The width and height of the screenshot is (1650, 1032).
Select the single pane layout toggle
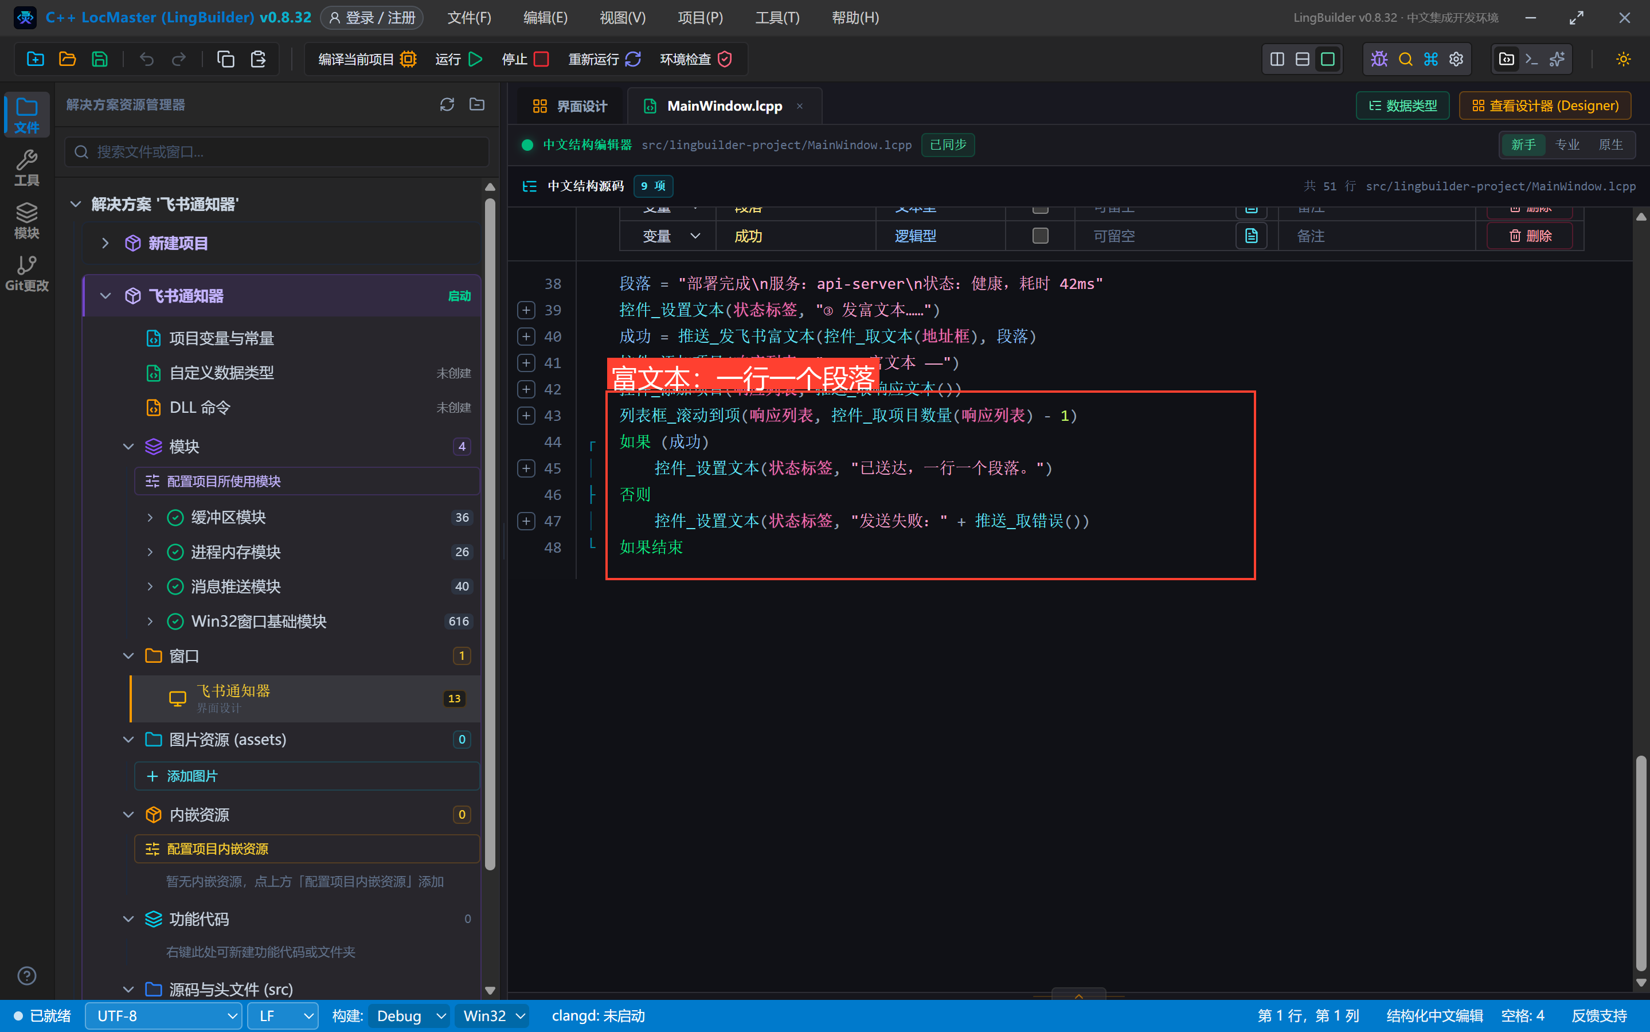coord(1328,60)
